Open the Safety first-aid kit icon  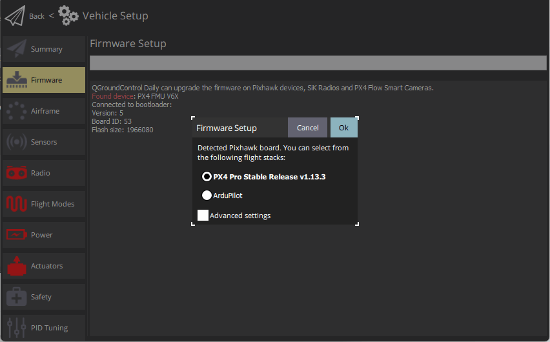pyautogui.click(x=16, y=297)
